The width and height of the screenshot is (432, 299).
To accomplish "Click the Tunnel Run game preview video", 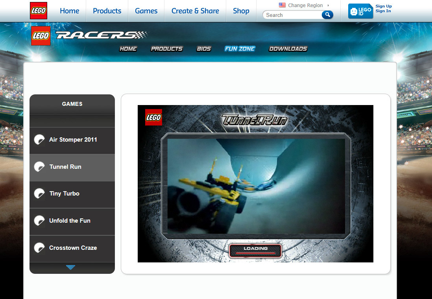I will (256, 186).
